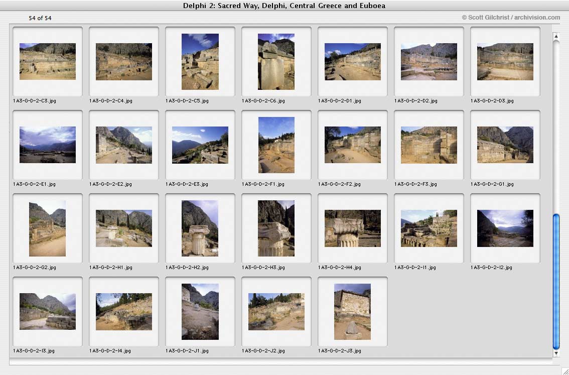The image size is (569, 375).
Task: Open thumbnail 1A3-G-D-2-G2.jpg
Action: [48, 228]
